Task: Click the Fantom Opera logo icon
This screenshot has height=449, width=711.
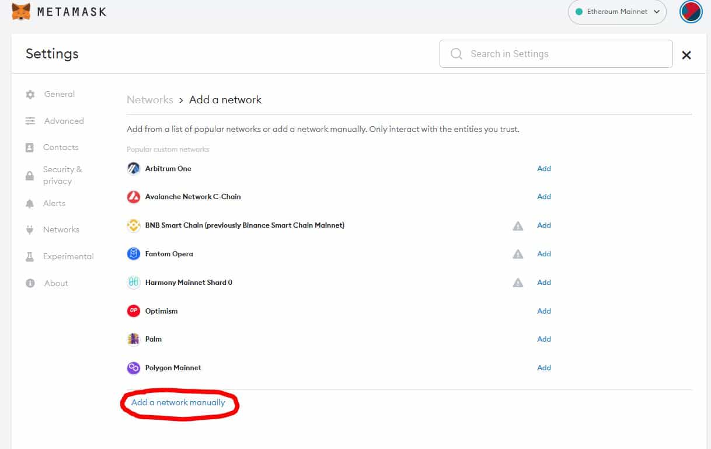Action: point(134,254)
